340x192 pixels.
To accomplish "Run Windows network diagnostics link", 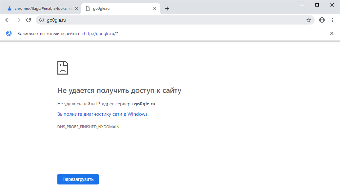I will (x=103, y=114).
